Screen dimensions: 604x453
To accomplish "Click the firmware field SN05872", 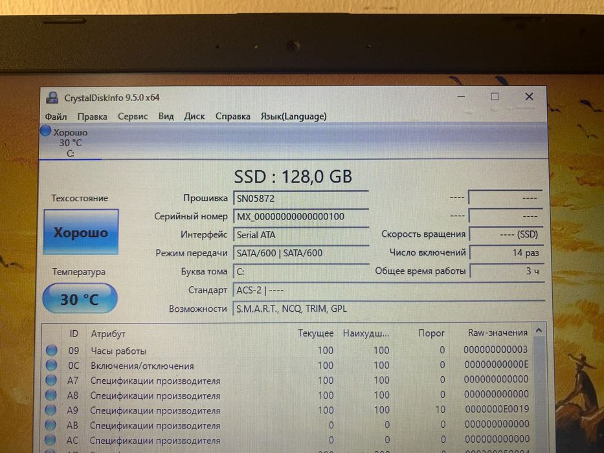I will tap(300, 199).
